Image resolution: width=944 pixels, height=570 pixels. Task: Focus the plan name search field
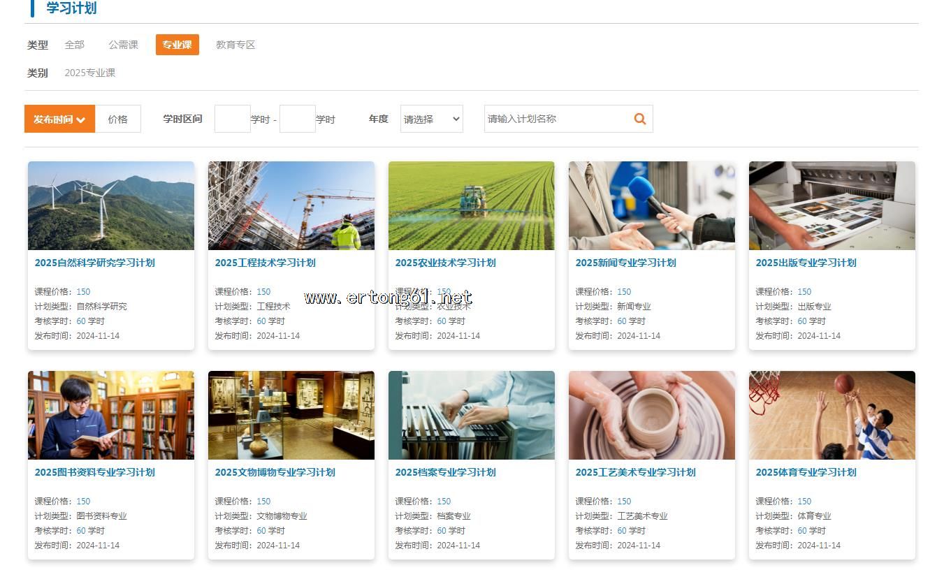tap(555, 119)
